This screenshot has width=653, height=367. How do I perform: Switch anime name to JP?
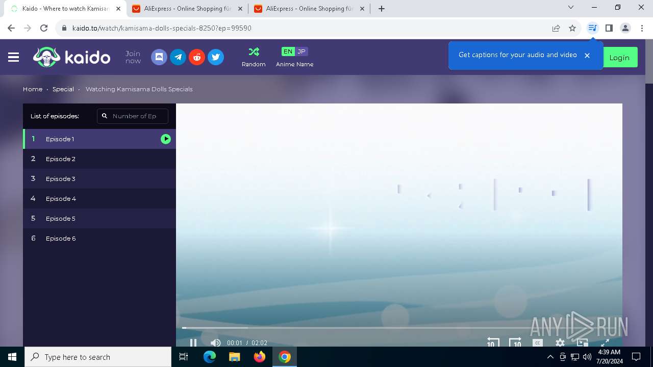tap(302, 51)
